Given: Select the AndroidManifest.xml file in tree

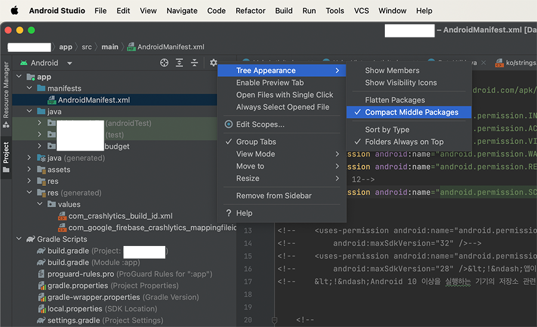Looking at the screenshot, I should point(93,100).
